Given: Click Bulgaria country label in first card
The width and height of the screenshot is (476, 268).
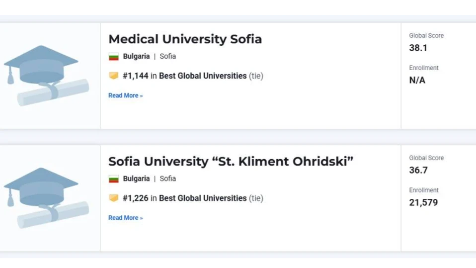Looking at the screenshot, I should click(136, 57).
